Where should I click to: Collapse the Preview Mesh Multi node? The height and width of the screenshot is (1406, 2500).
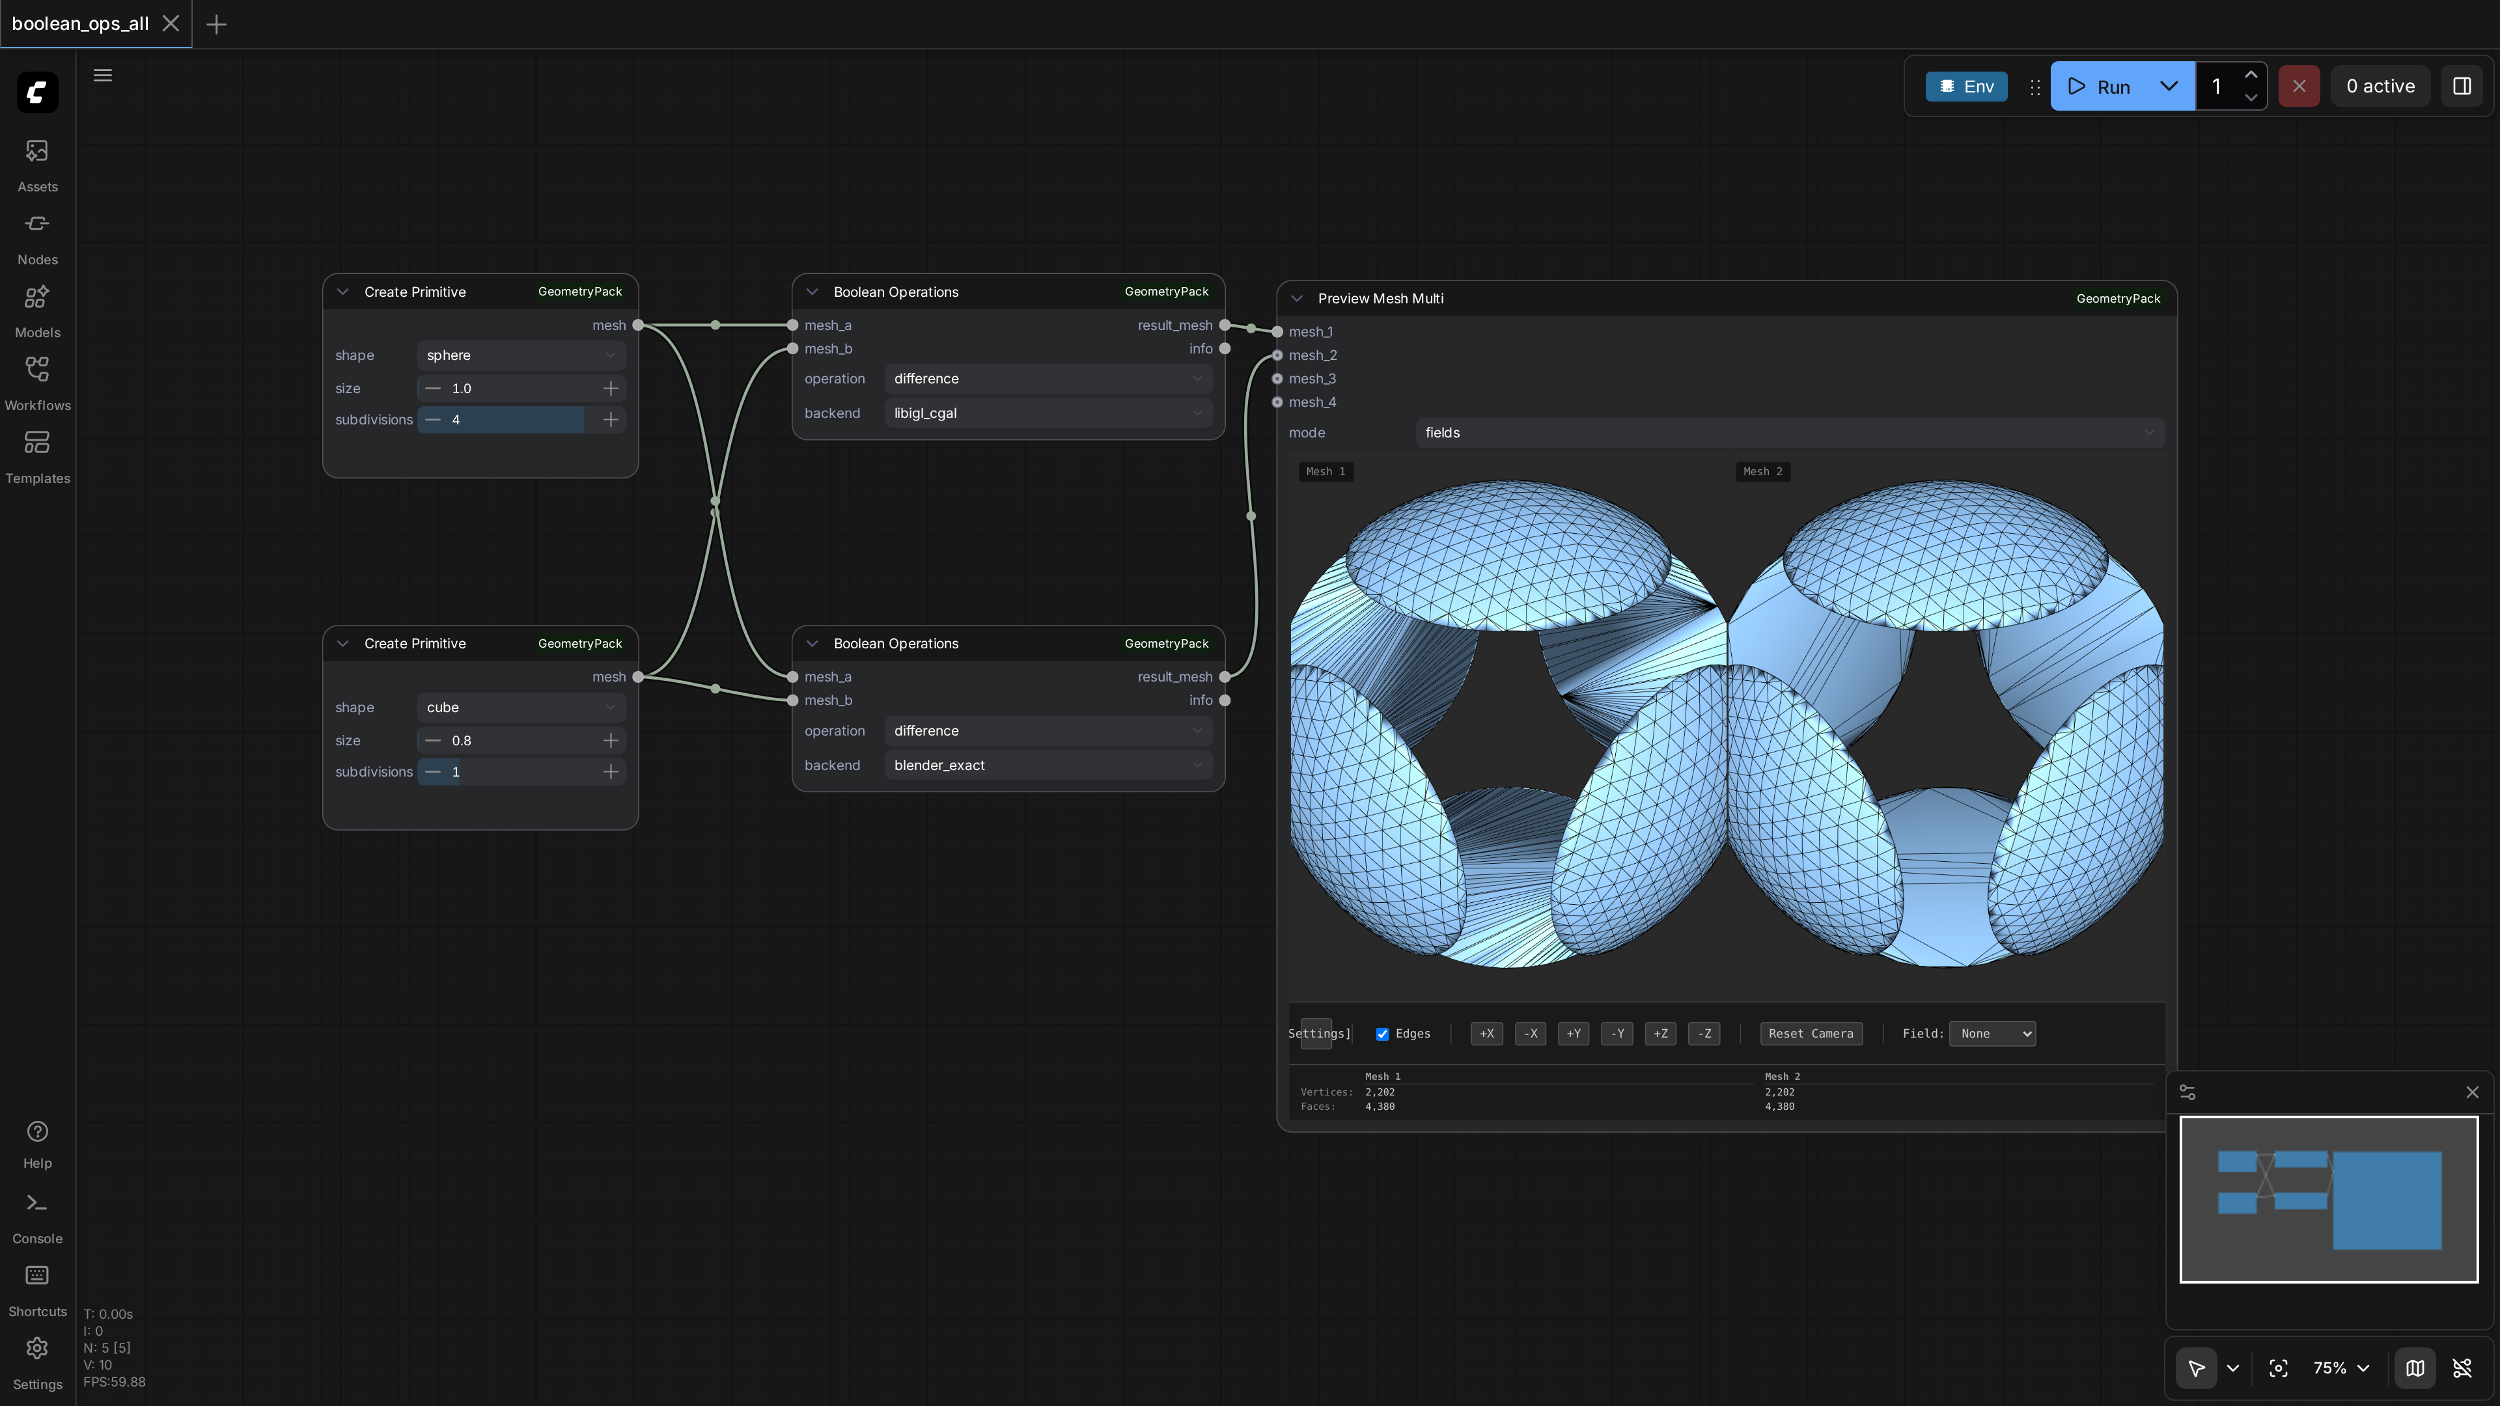tap(1297, 299)
